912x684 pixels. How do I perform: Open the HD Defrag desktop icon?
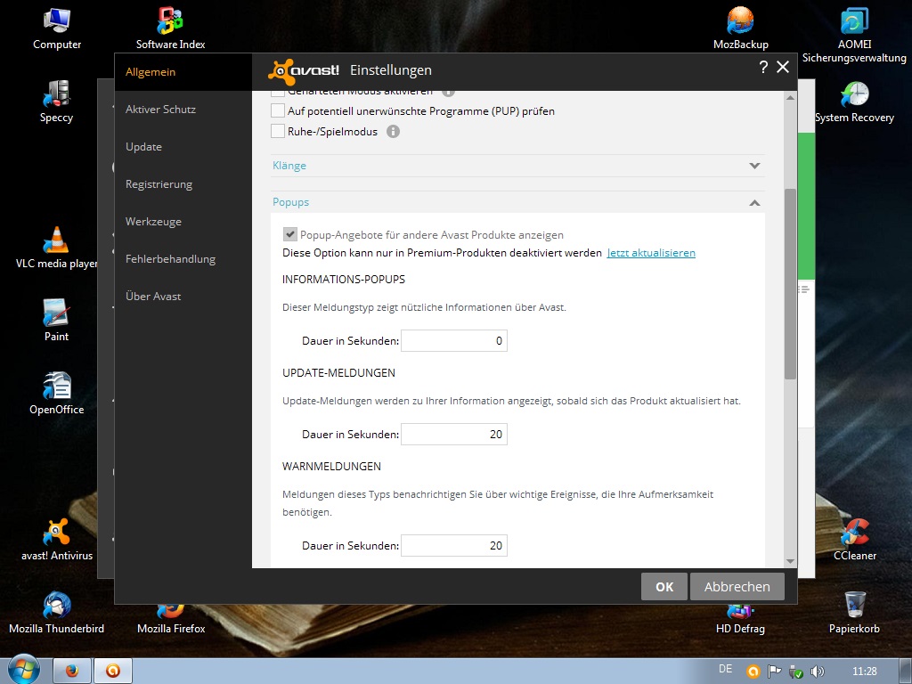[x=740, y=620]
